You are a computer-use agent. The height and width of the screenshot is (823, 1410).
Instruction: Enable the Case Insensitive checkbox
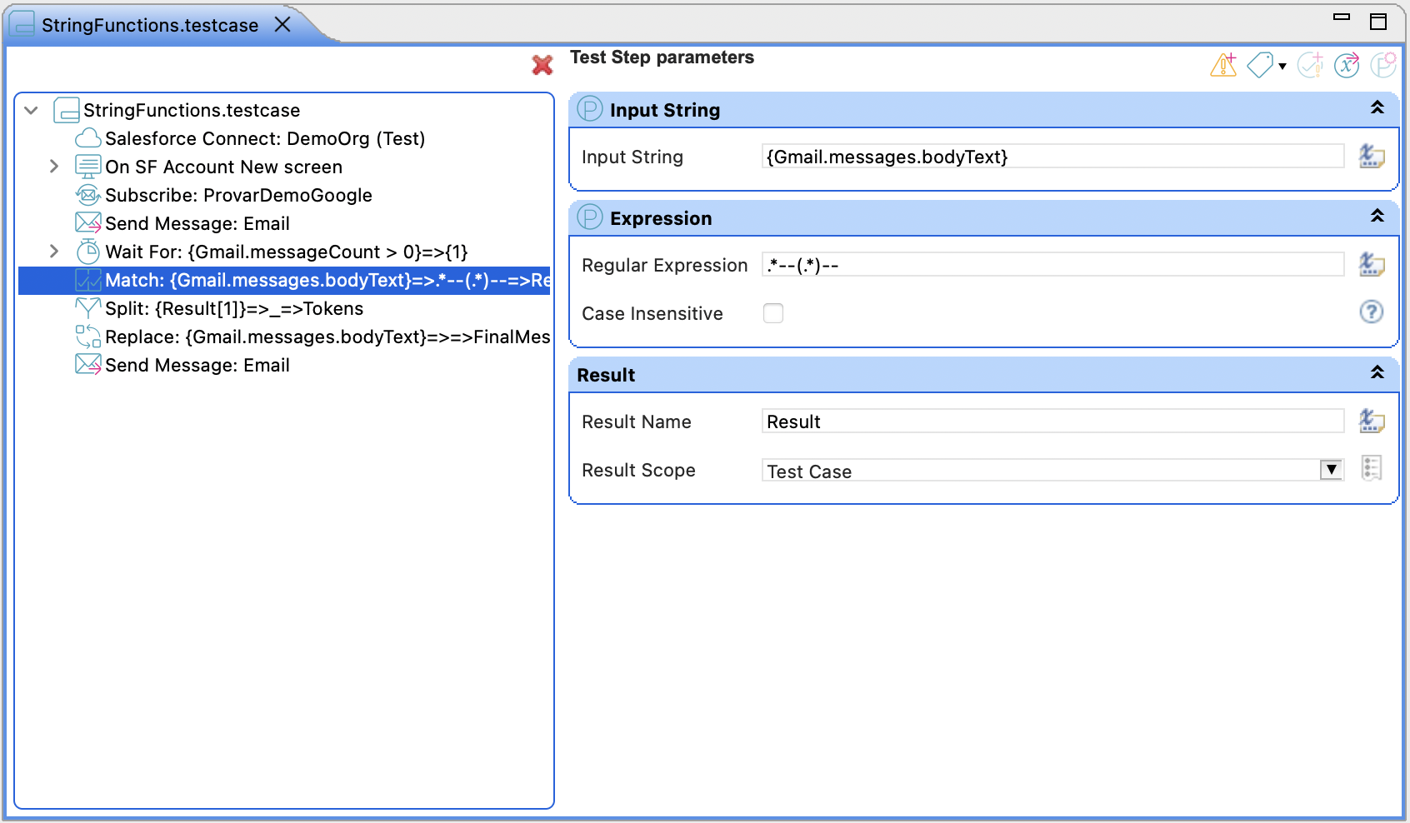[x=773, y=313]
